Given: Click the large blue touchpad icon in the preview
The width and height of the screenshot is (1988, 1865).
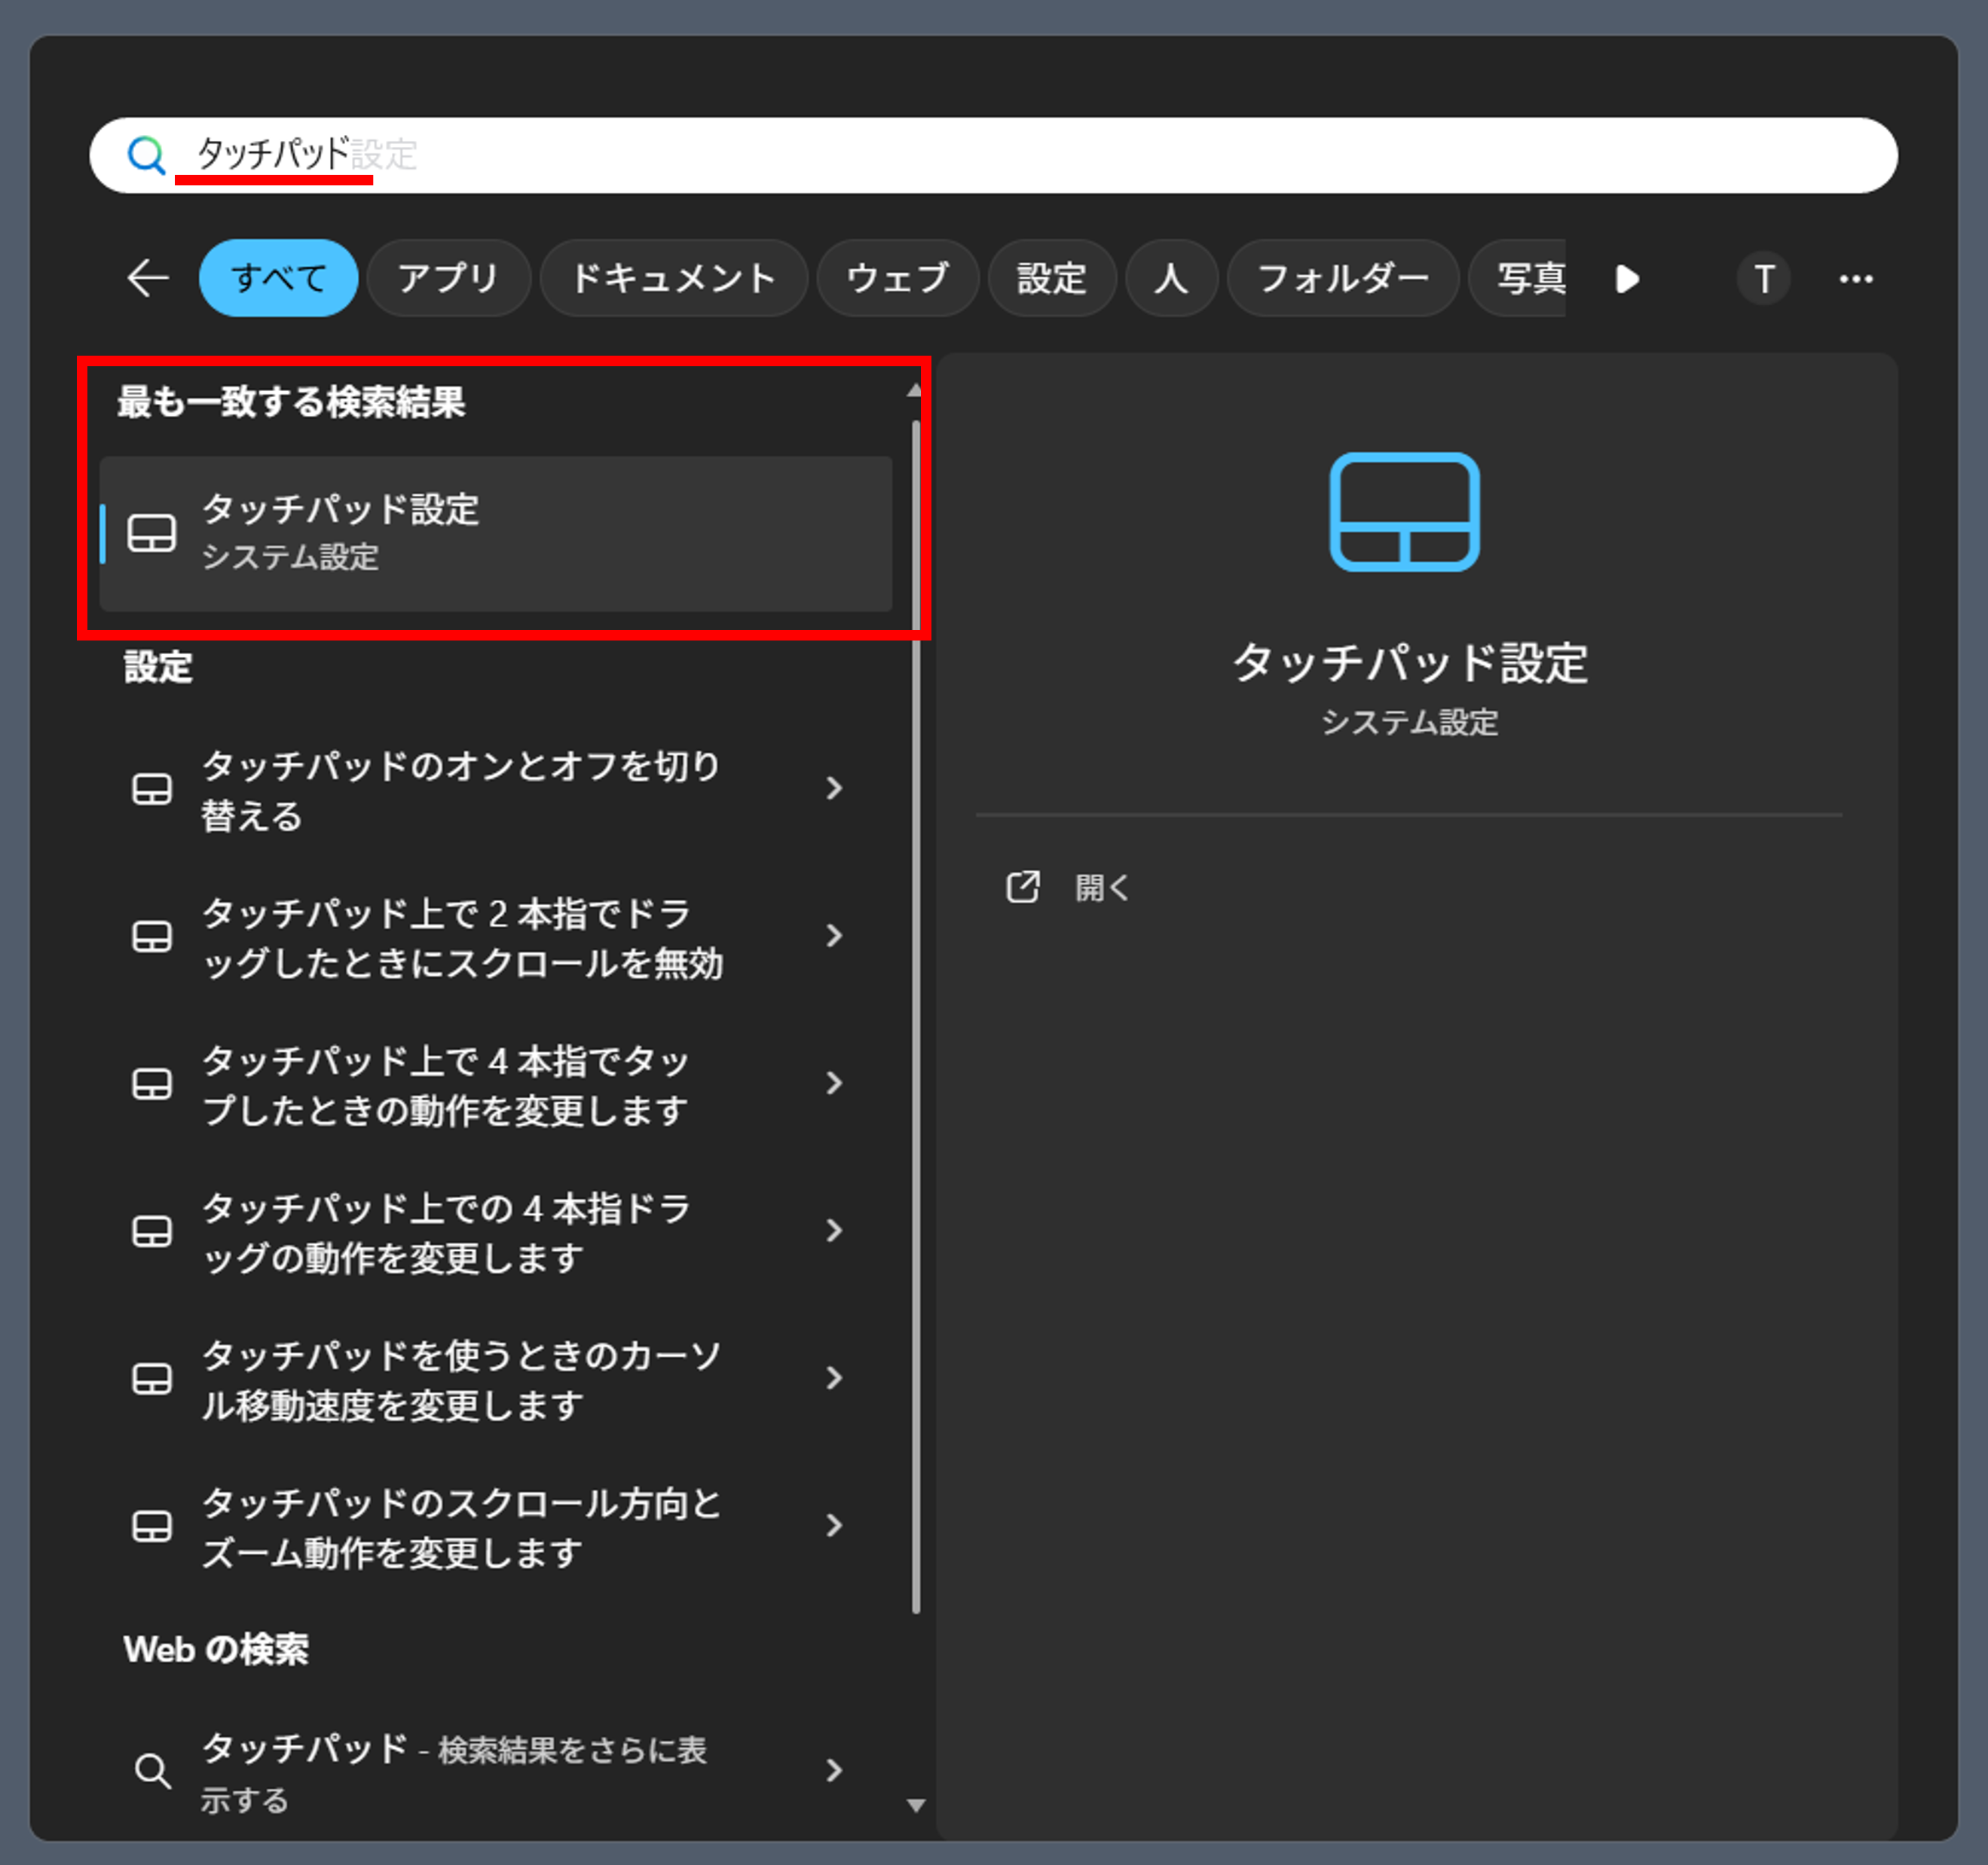Looking at the screenshot, I should pyautogui.click(x=1404, y=512).
